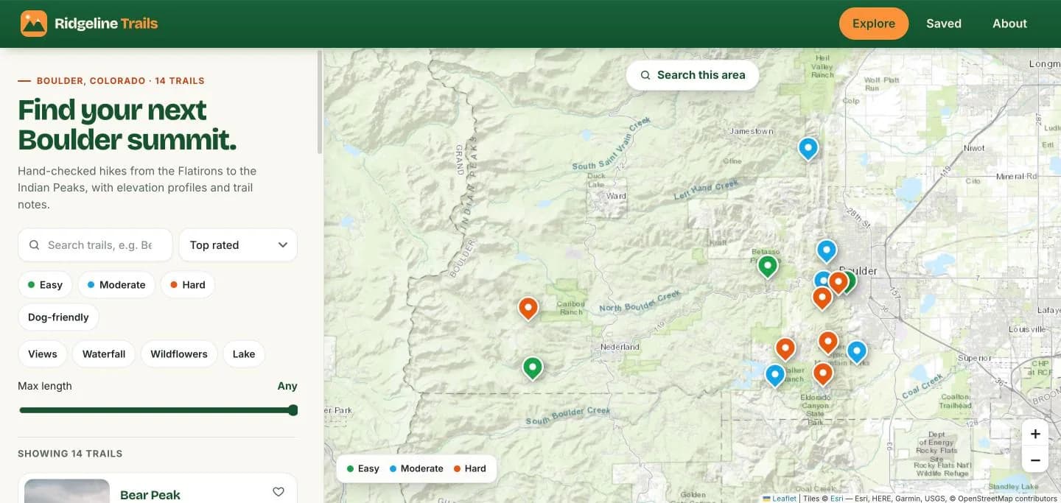The image size is (1061, 503).
Task: Click the Hard entry in the map legend
Action: click(470, 468)
